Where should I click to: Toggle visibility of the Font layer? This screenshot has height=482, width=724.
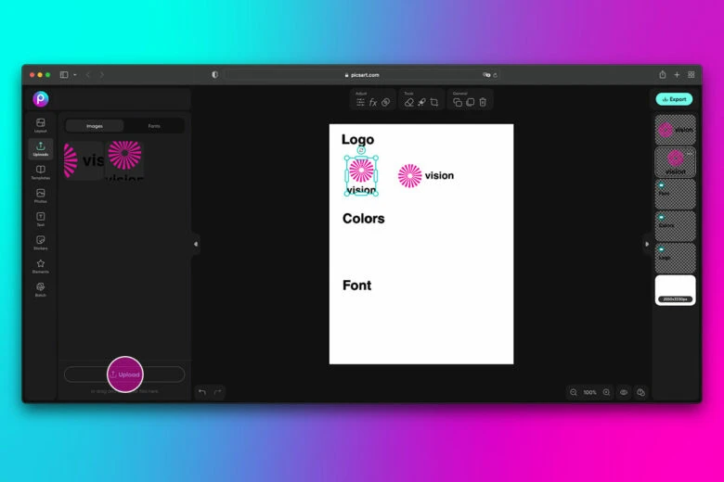pos(661,184)
